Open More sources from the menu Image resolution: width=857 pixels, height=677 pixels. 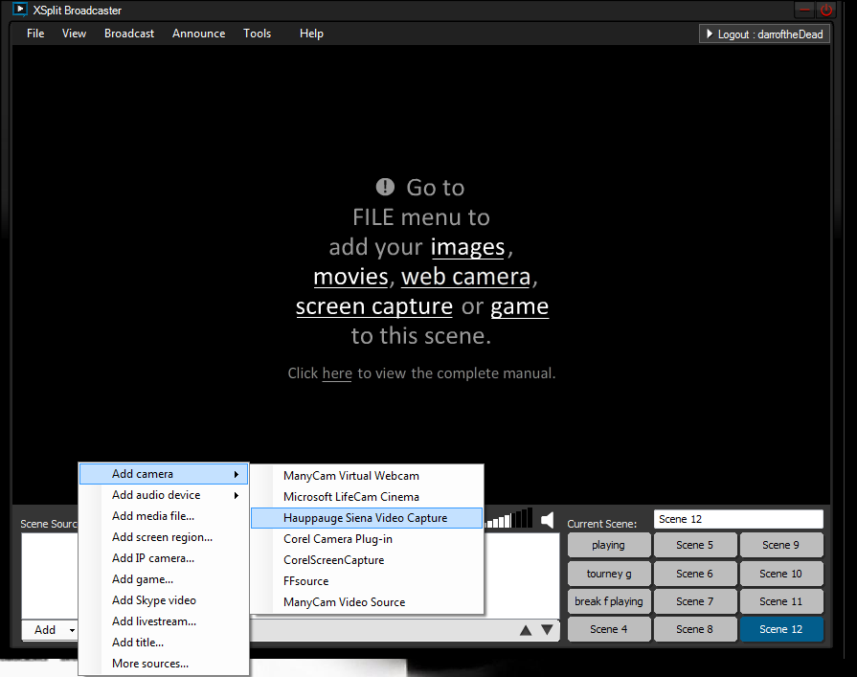click(164, 664)
